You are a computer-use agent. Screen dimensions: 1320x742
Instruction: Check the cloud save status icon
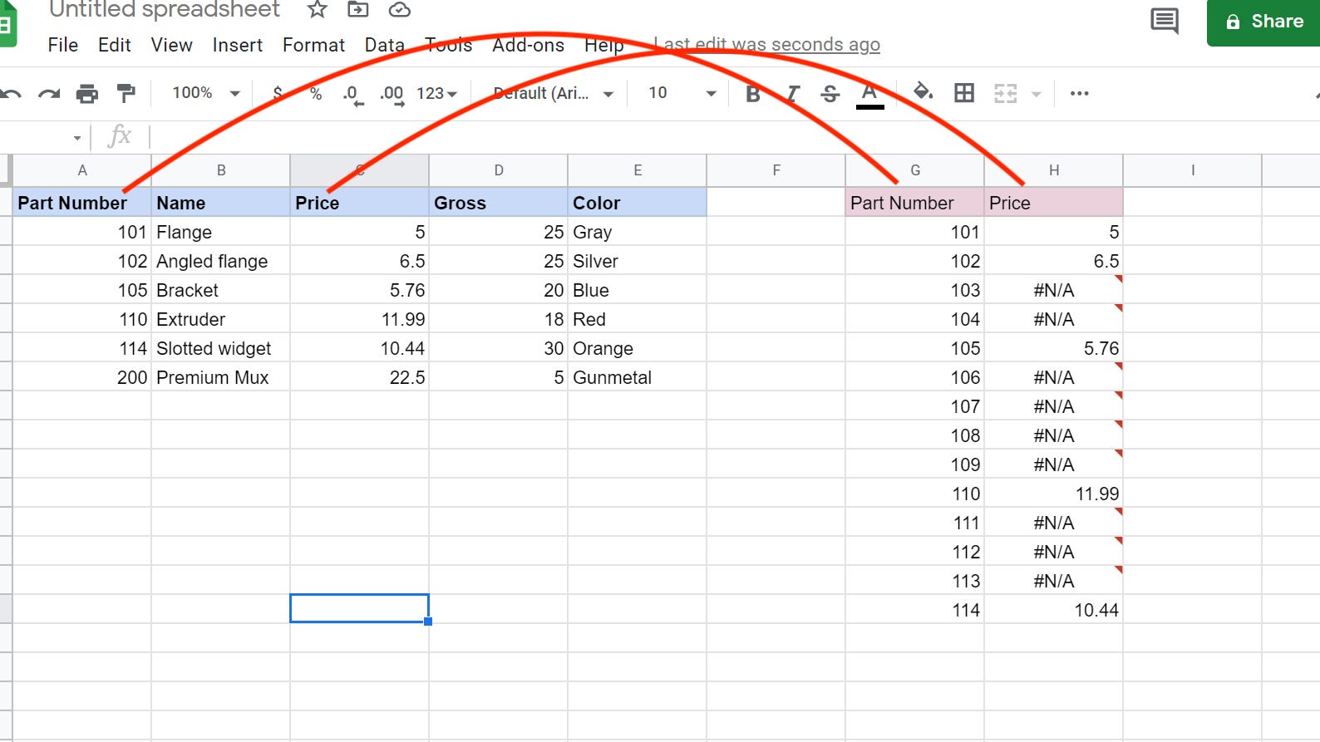coord(400,10)
